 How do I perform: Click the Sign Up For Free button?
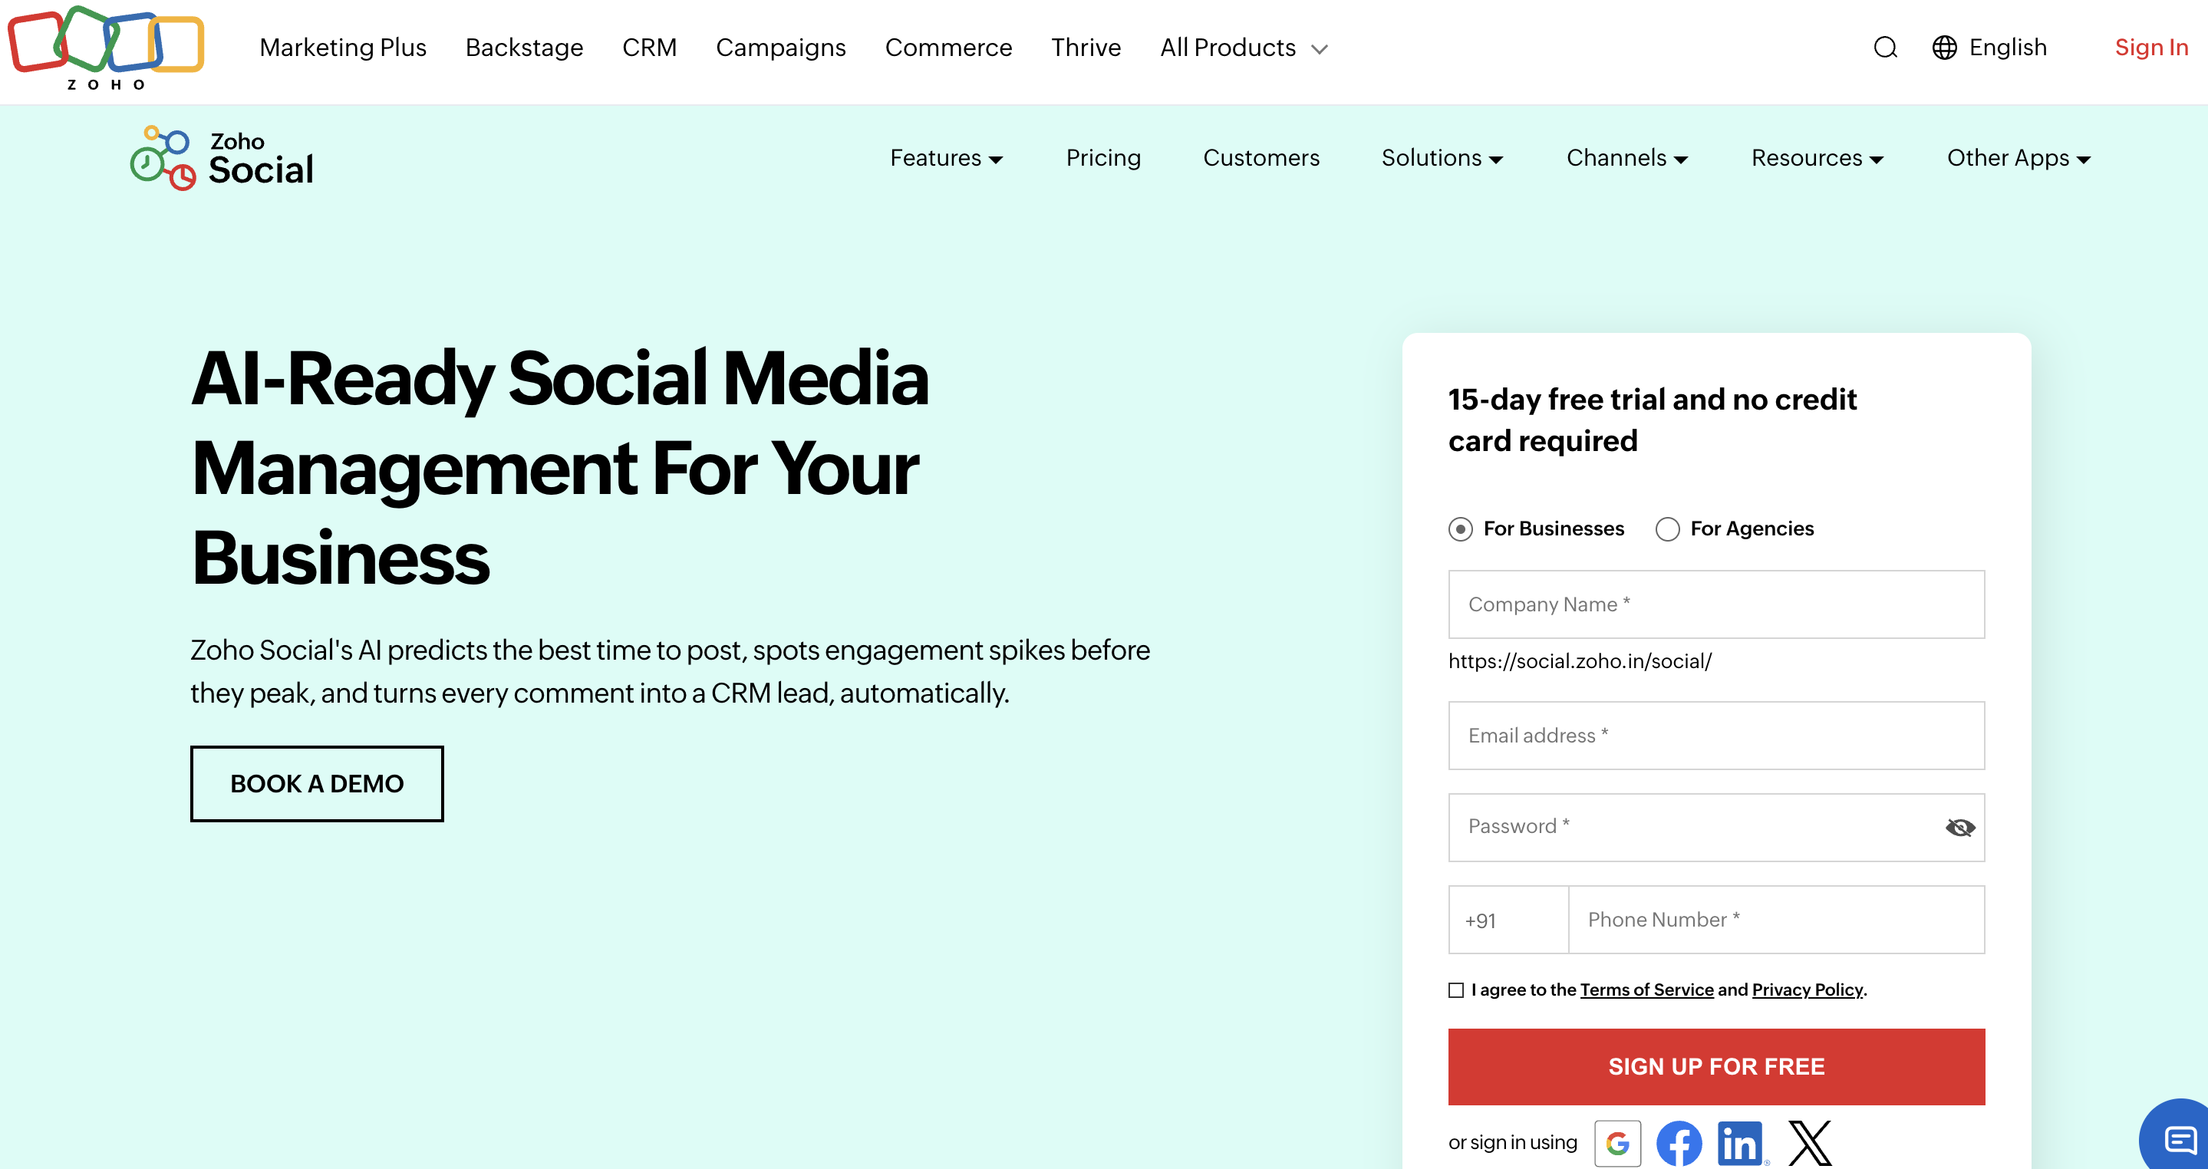point(1716,1066)
